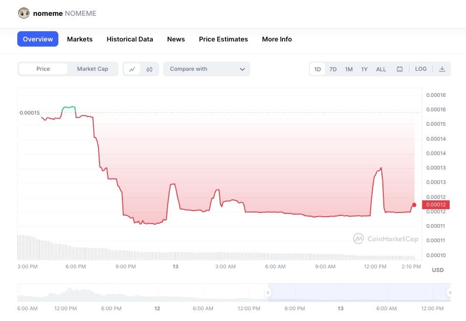This screenshot has height=321, width=466.
Task: Click the nomeme coin name heading
Action: pos(48,14)
